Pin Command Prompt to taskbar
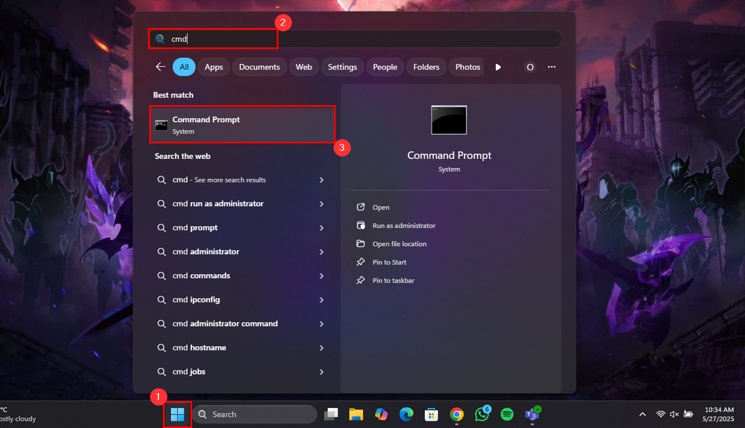 click(x=393, y=281)
